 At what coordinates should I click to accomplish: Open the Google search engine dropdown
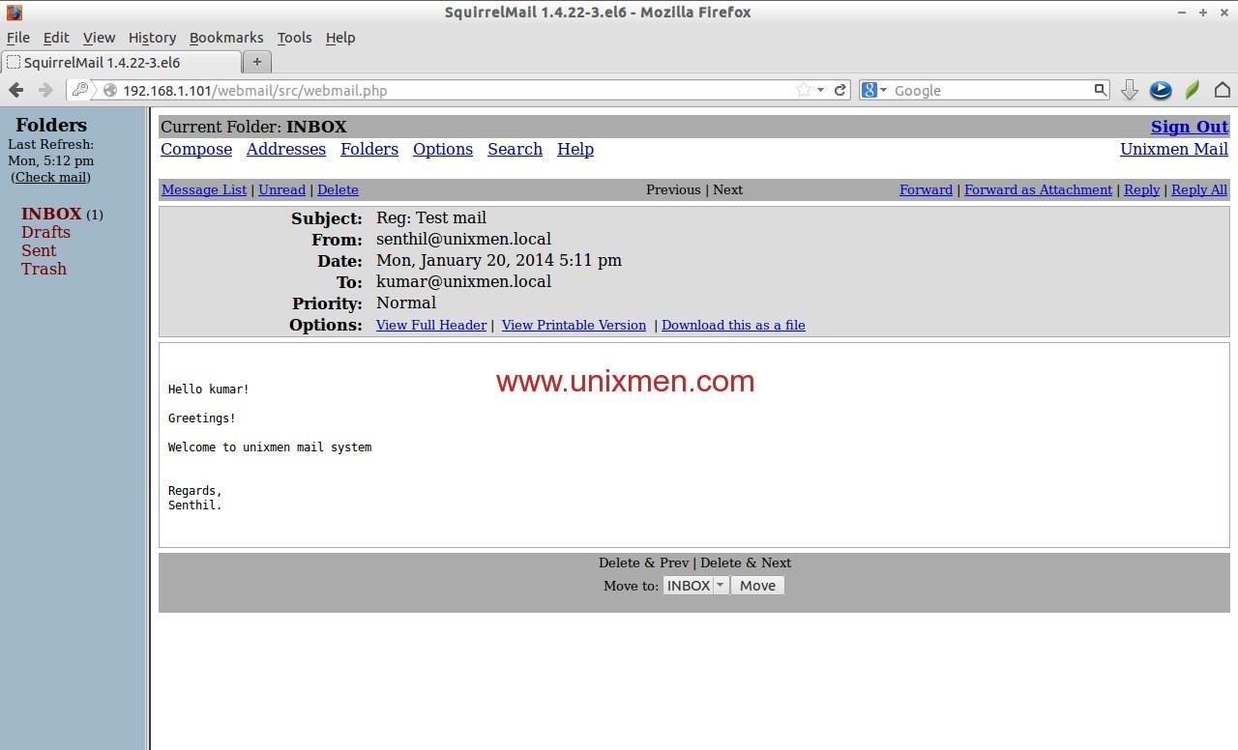point(874,90)
